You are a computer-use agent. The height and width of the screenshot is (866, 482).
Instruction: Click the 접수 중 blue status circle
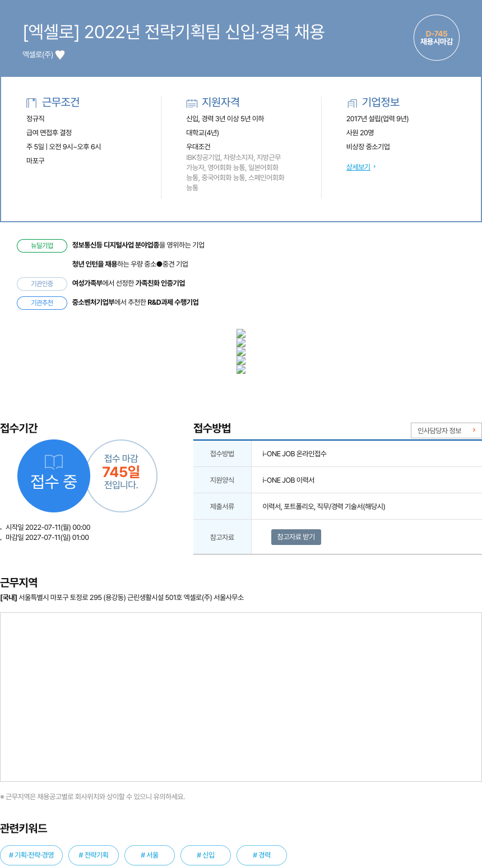pos(54,476)
